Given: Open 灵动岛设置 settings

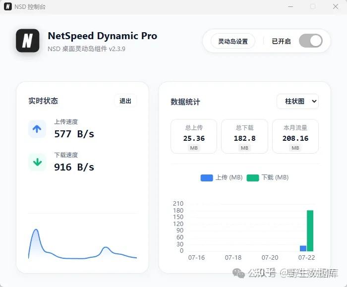Looking at the screenshot, I should pos(233,41).
